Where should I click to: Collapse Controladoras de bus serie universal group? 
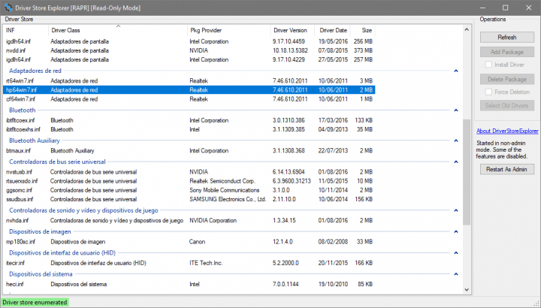[456, 162]
